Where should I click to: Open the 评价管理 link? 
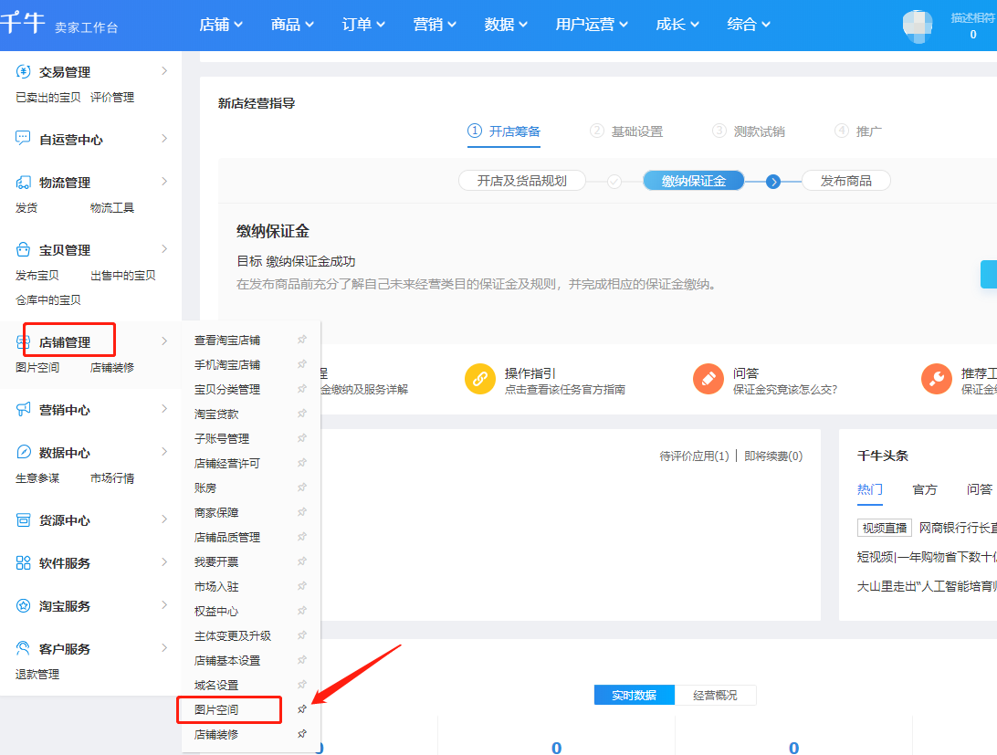[110, 96]
